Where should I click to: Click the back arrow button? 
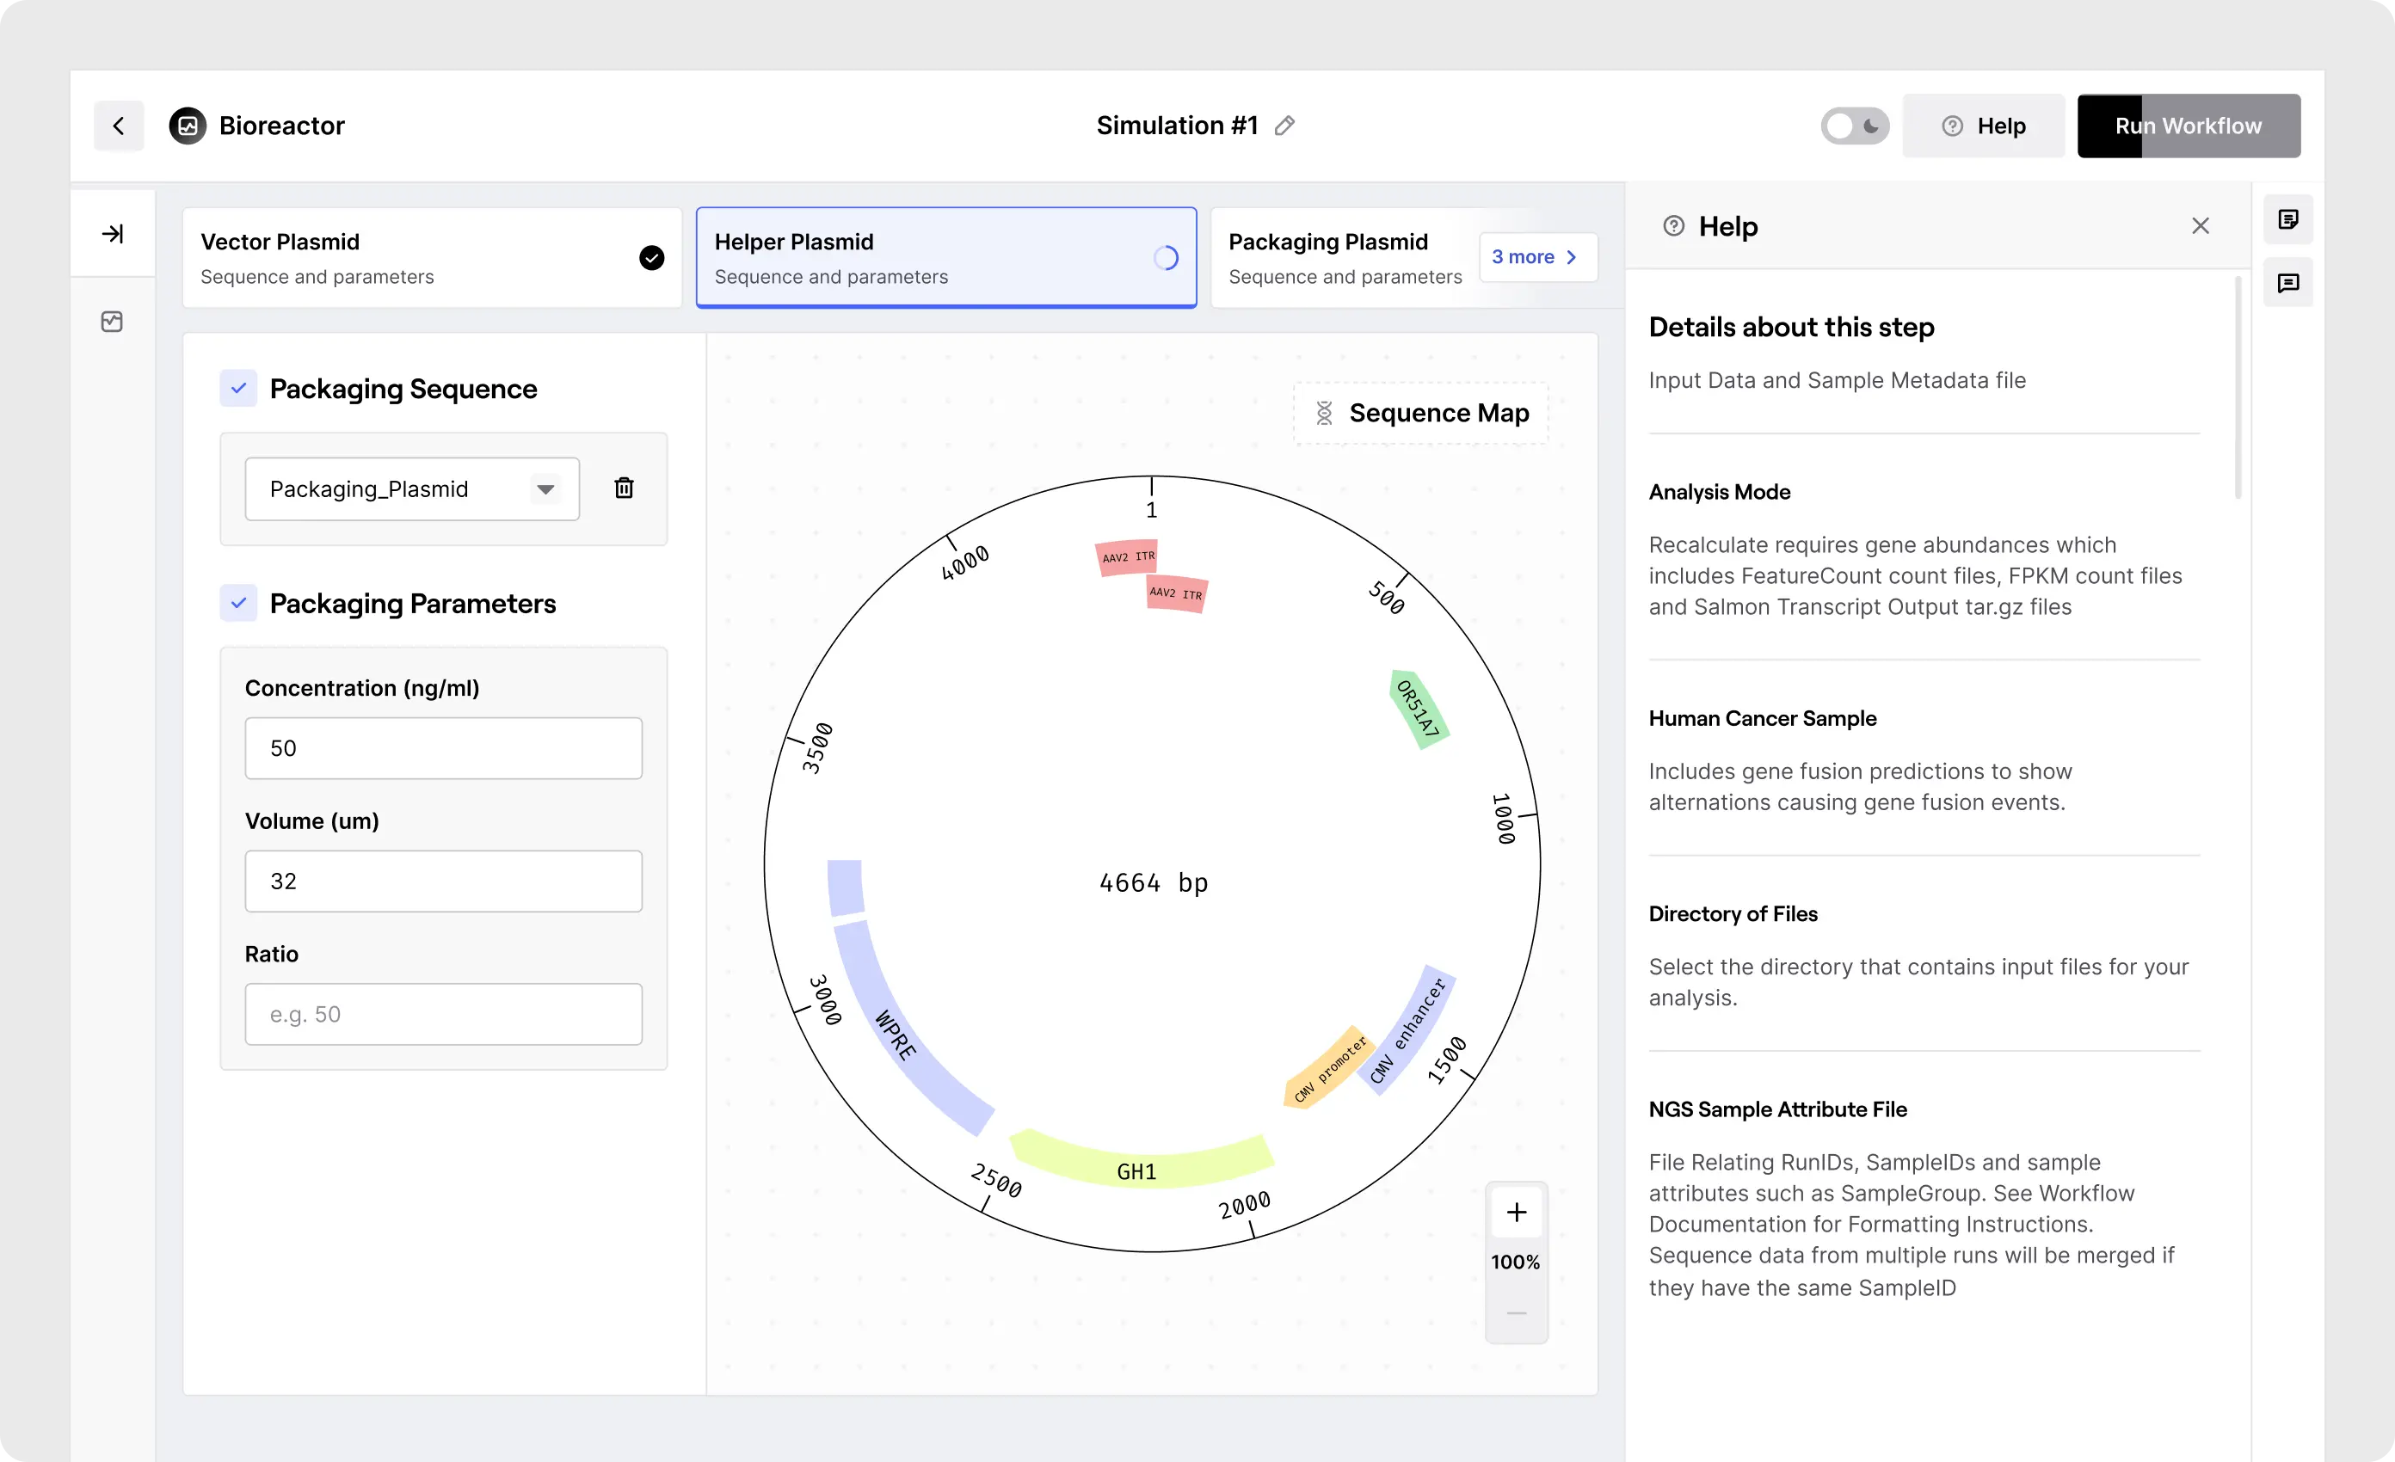pos(119,126)
